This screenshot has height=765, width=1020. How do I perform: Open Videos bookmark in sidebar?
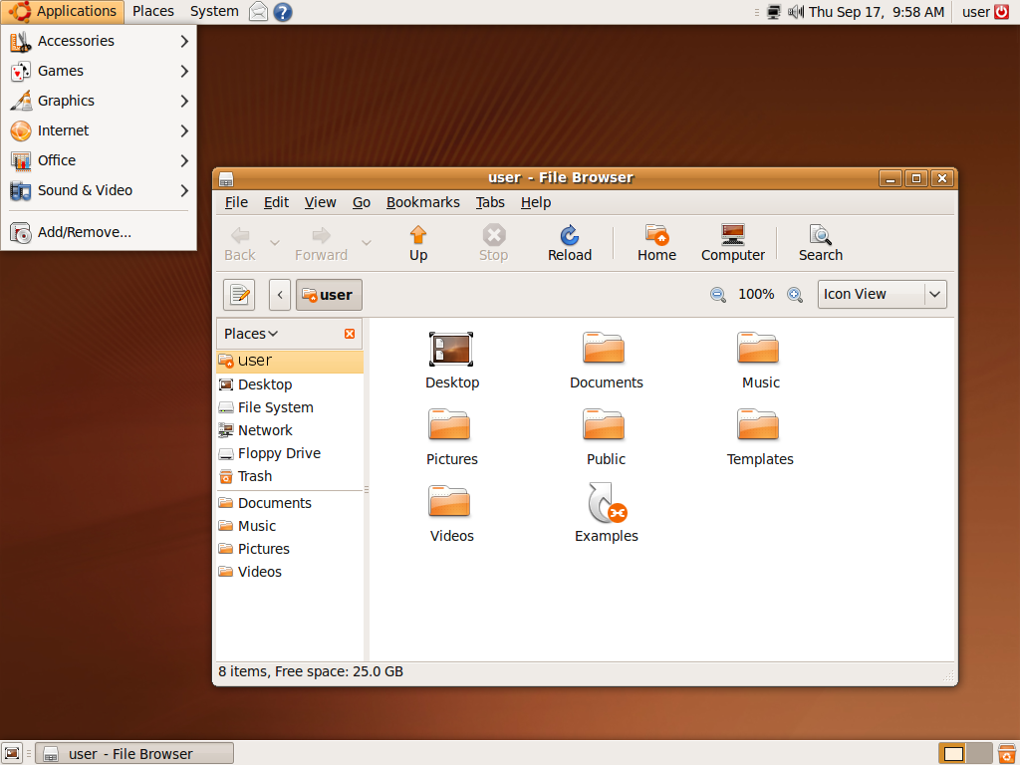(x=290, y=572)
